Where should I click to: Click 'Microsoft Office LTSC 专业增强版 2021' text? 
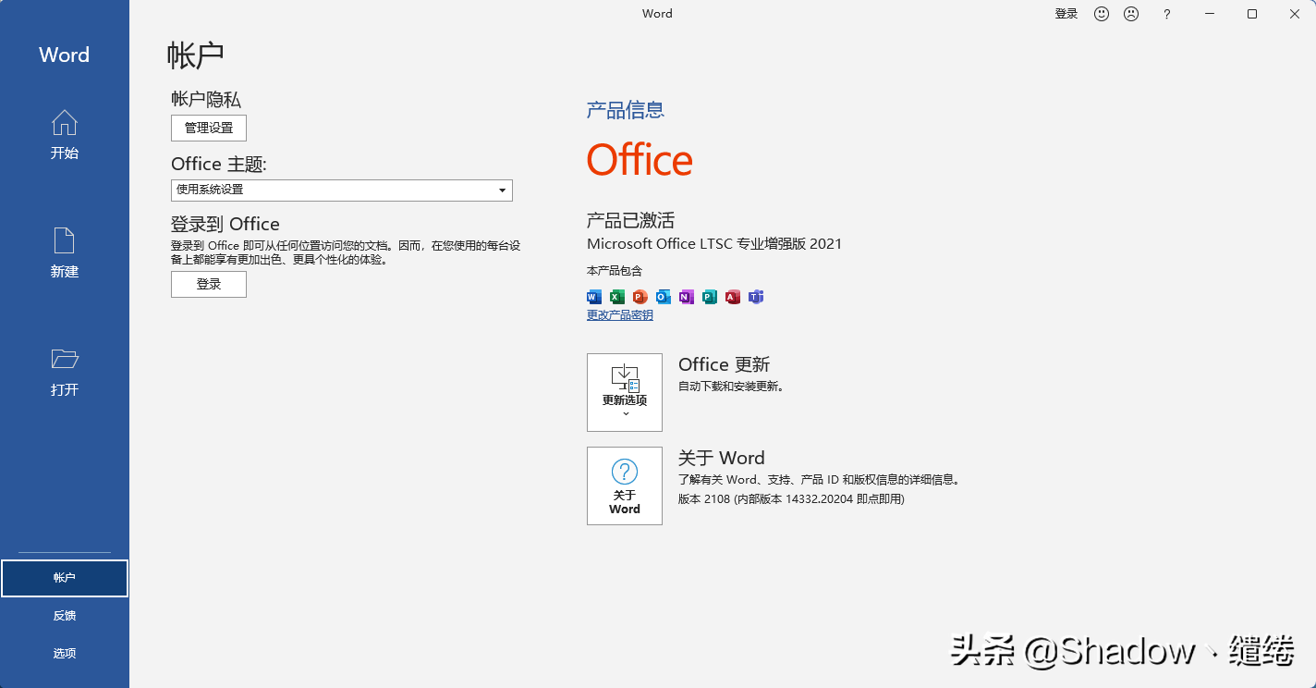click(x=714, y=244)
